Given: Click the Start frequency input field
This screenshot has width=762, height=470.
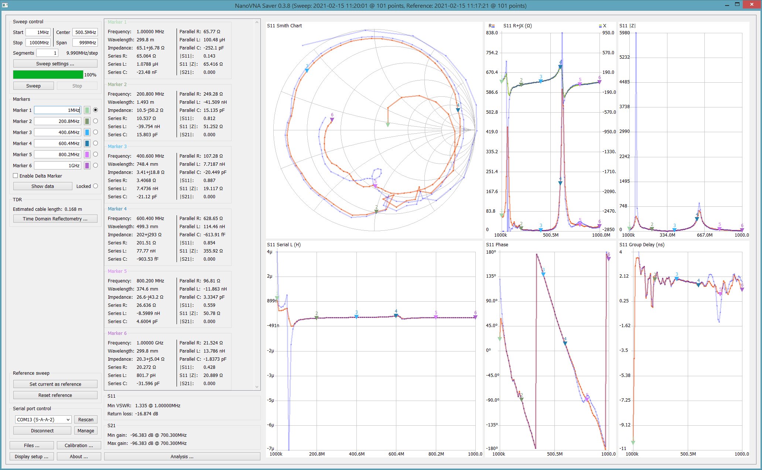Looking at the screenshot, I should [38, 32].
